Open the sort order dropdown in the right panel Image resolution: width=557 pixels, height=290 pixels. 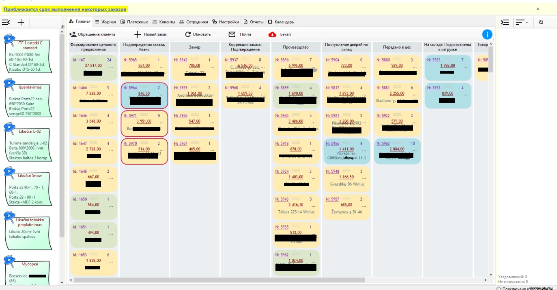(x=522, y=22)
